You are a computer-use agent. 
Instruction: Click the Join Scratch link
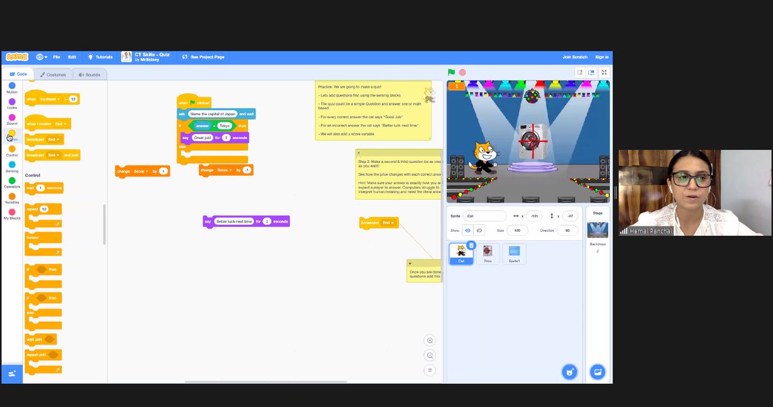[x=575, y=57]
